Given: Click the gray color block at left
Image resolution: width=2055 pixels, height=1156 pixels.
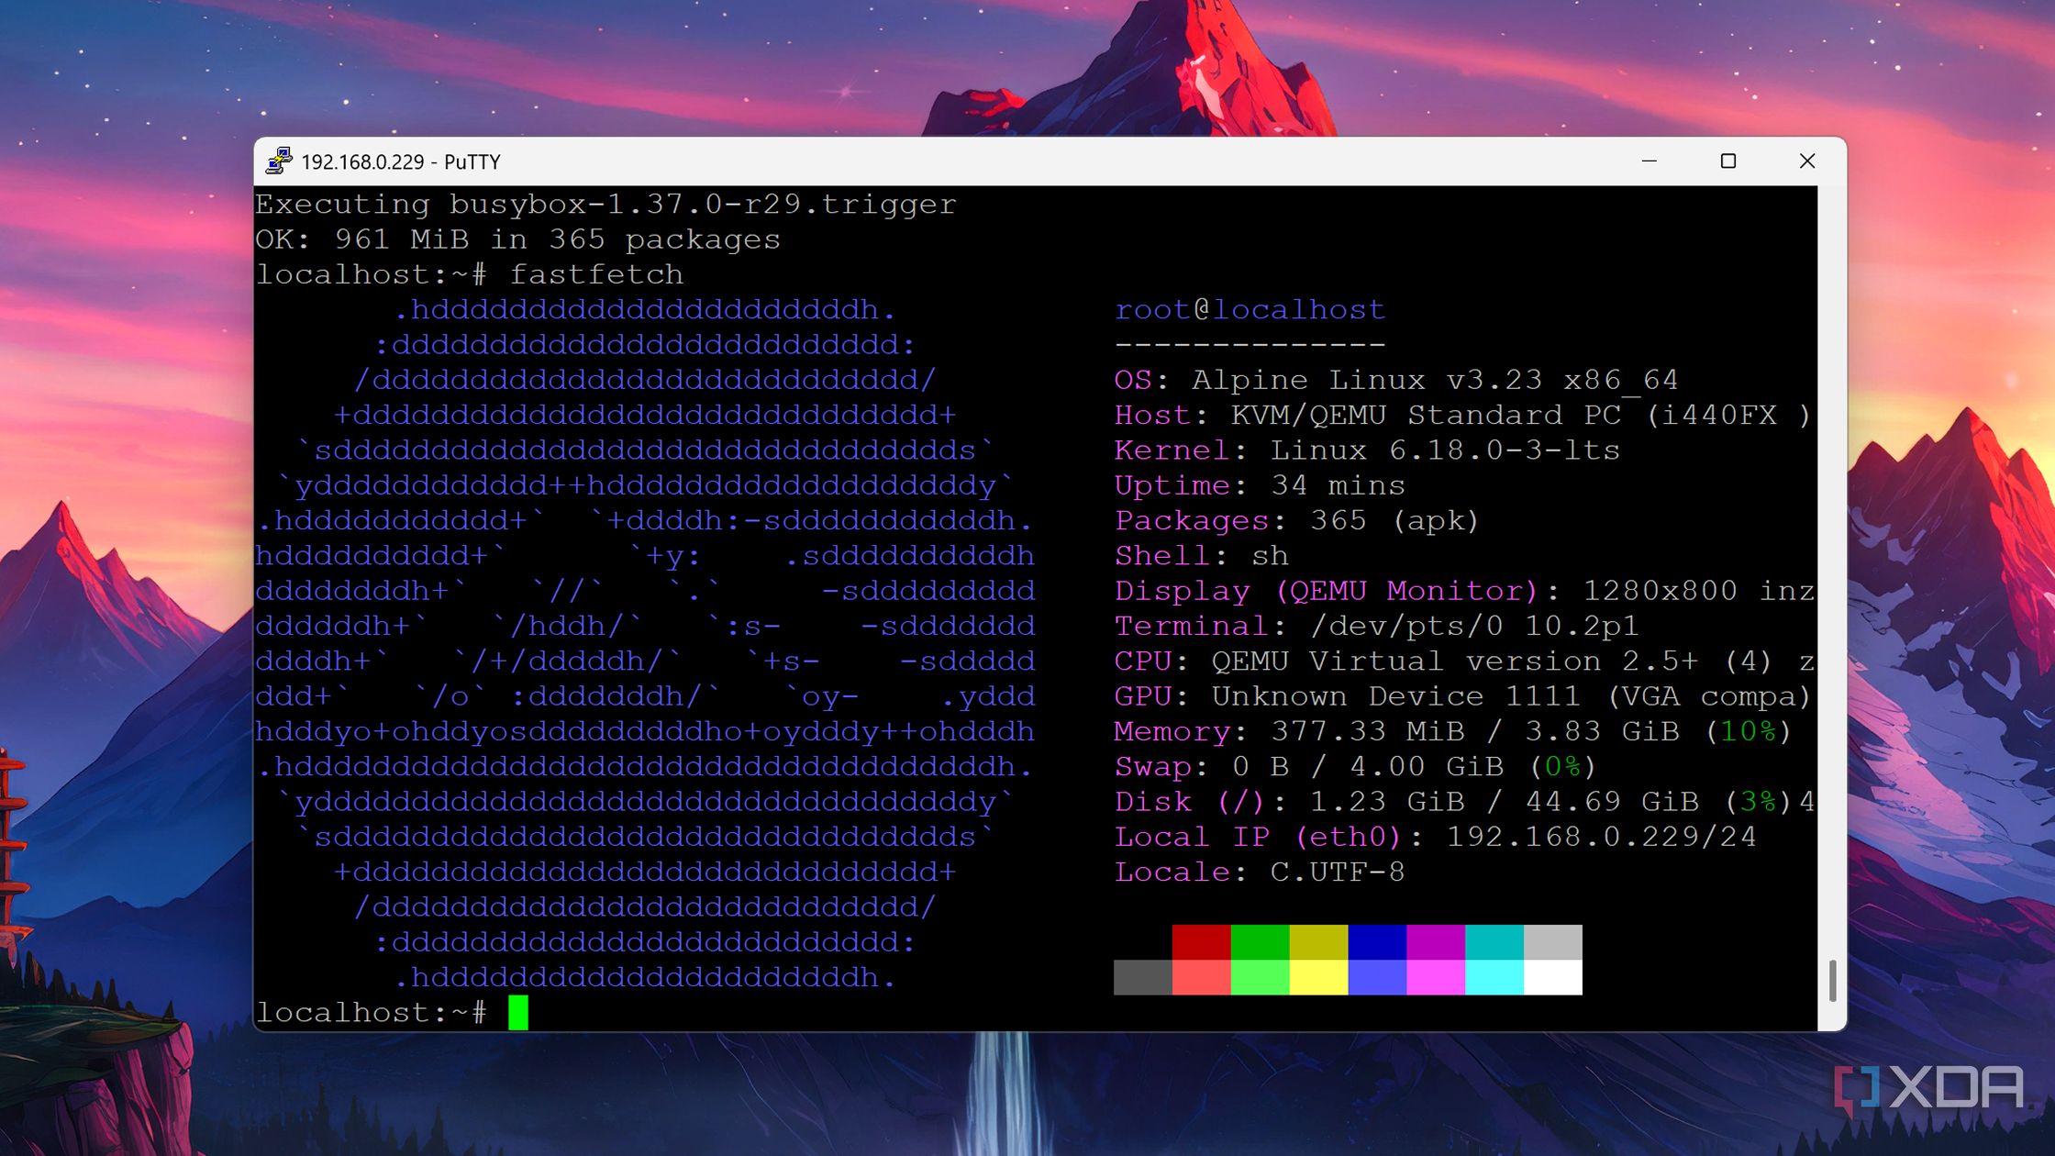Looking at the screenshot, I should (x=1142, y=977).
